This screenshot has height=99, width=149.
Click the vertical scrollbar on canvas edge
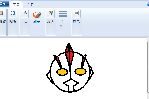pyautogui.click(x=148, y=67)
